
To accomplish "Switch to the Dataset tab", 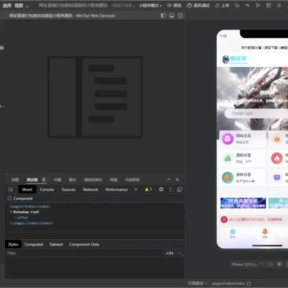I will click(56, 244).
